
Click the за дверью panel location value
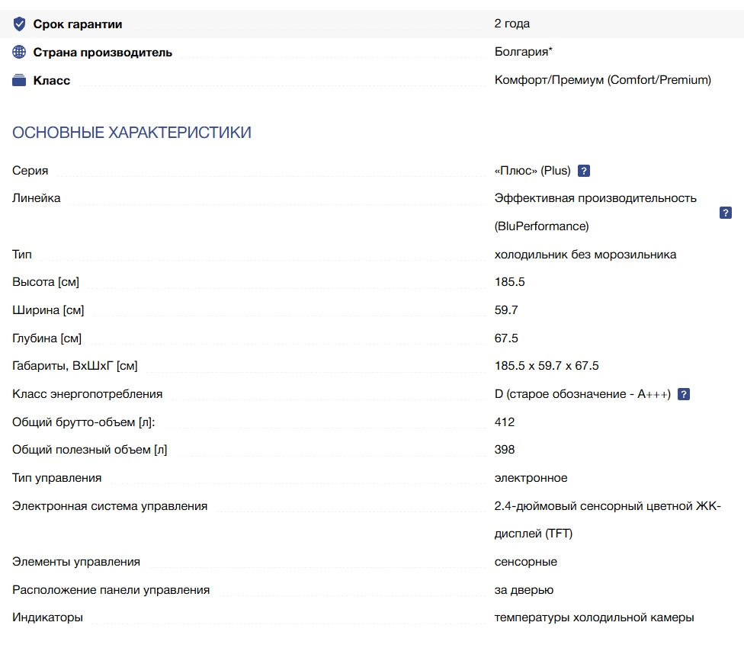[x=524, y=590]
